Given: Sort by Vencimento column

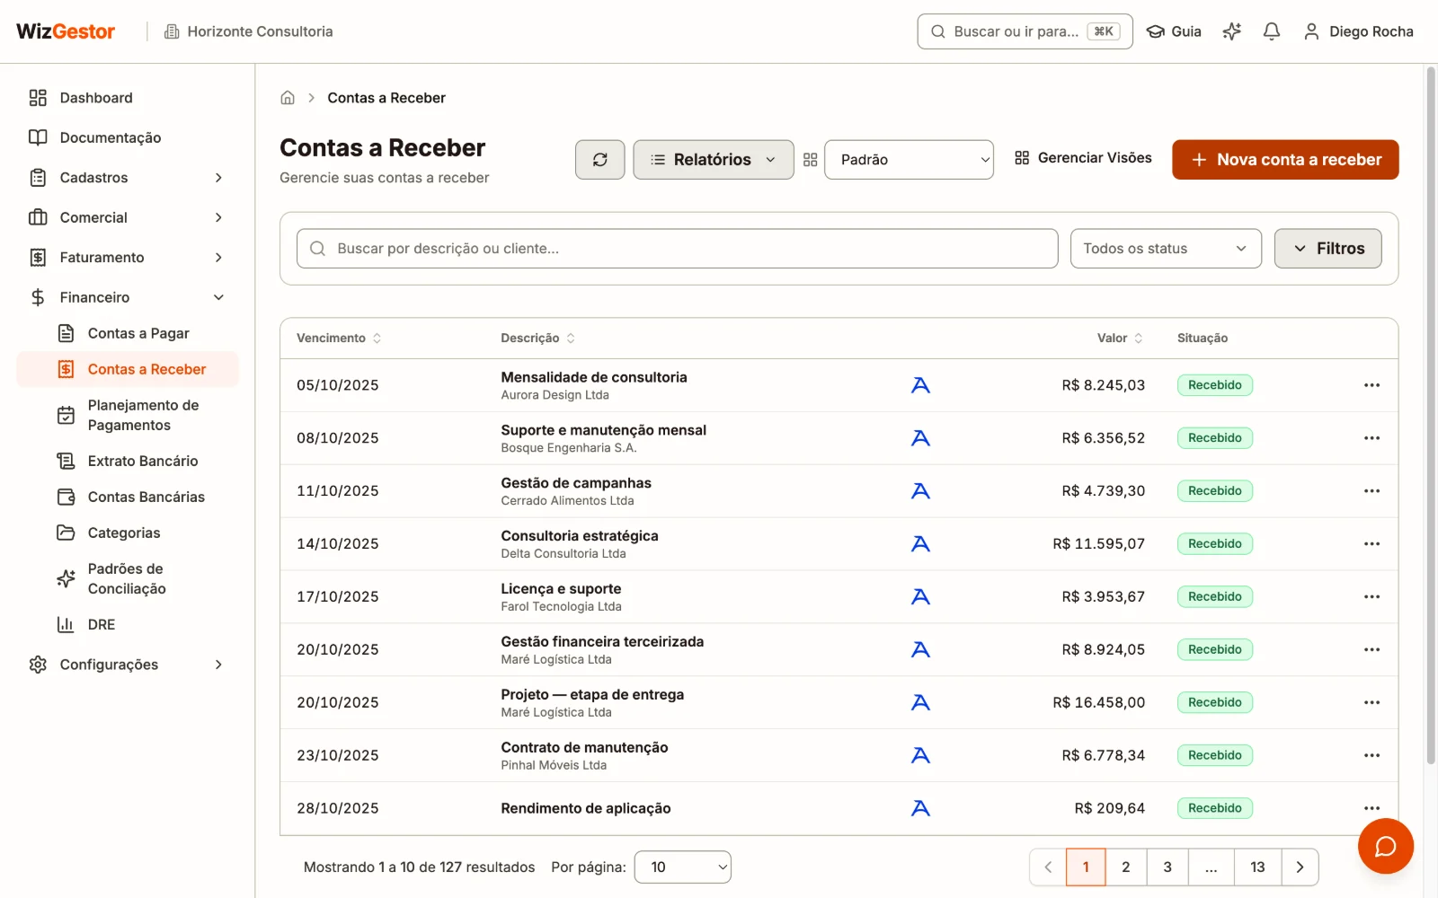Looking at the screenshot, I should click(339, 339).
